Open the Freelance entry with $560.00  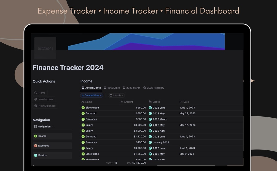(x=91, y=119)
